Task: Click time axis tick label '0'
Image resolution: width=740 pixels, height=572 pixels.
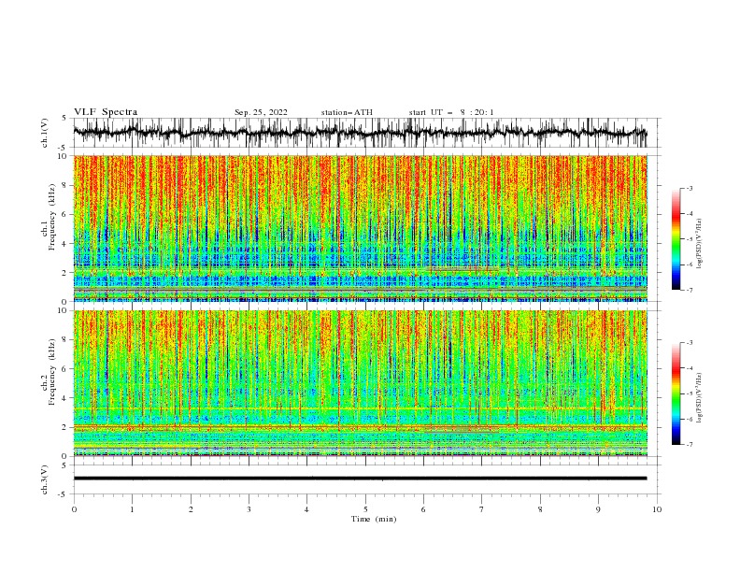Action: click(x=74, y=509)
